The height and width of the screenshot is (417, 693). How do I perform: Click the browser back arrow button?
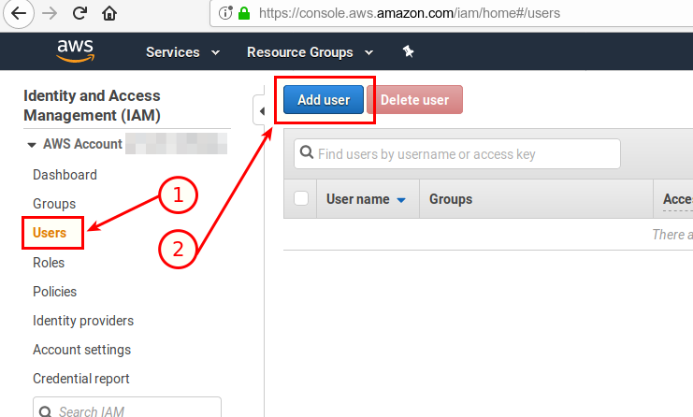tap(20, 14)
